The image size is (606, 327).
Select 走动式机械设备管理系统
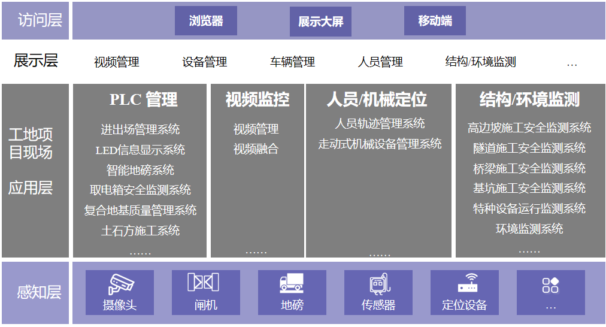pyautogui.click(x=380, y=144)
